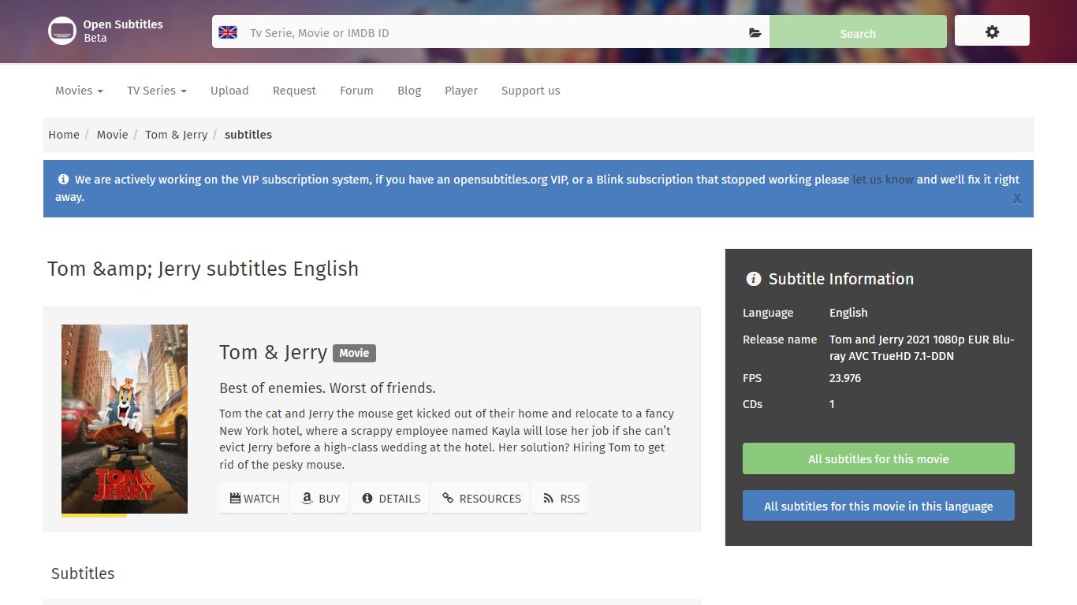Click the folder icon in search bar
The image size is (1077, 605).
click(x=755, y=33)
